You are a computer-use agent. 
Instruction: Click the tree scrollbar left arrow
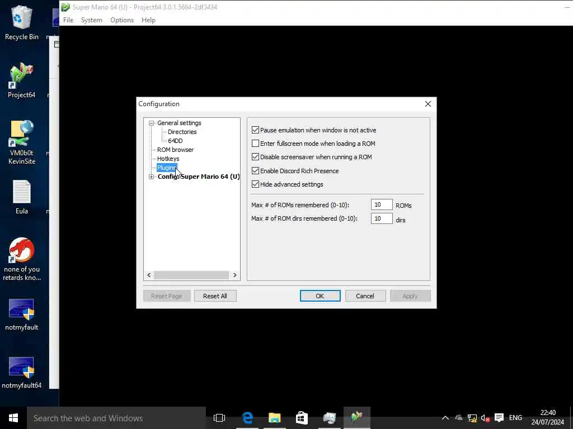(149, 275)
